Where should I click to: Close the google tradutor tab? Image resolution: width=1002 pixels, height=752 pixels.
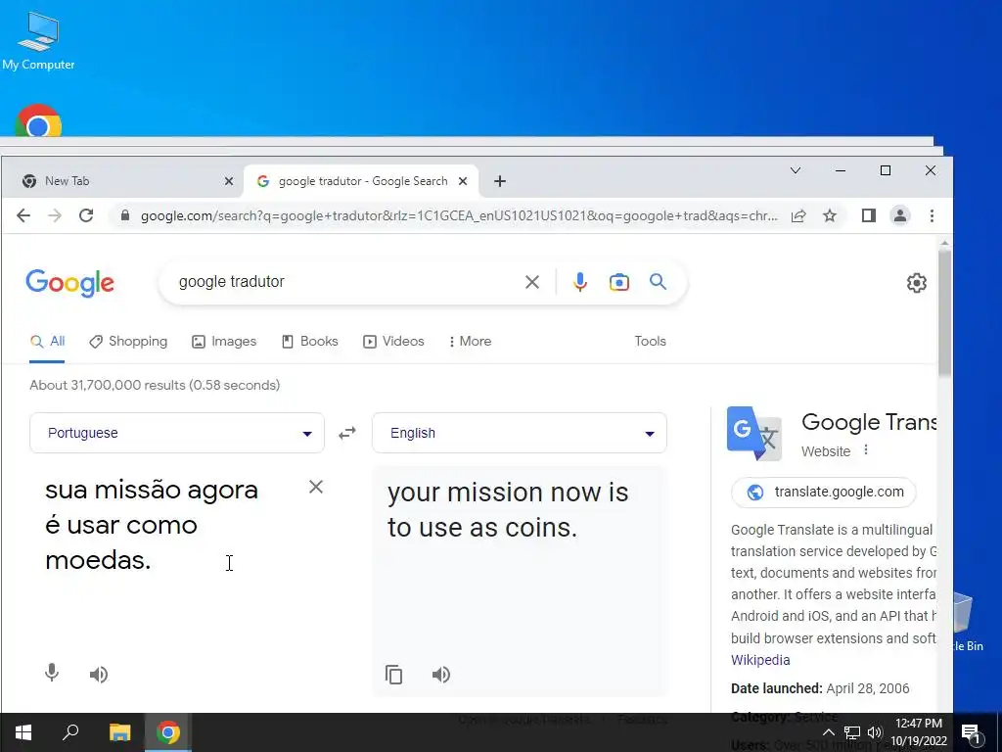coord(463,181)
